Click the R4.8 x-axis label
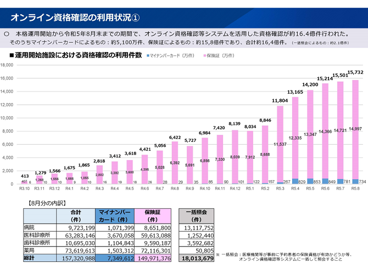 tap(175, 189)
